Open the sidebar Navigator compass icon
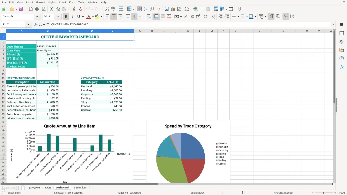347x195 pixels. [342, 58]
